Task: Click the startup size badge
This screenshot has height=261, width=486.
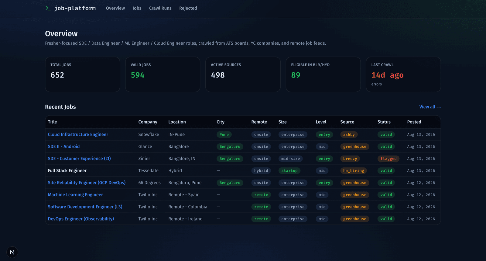Action: pyautogui.click(x=289, y=171)
